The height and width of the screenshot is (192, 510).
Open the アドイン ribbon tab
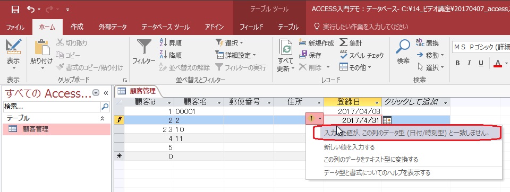point(214,27)
